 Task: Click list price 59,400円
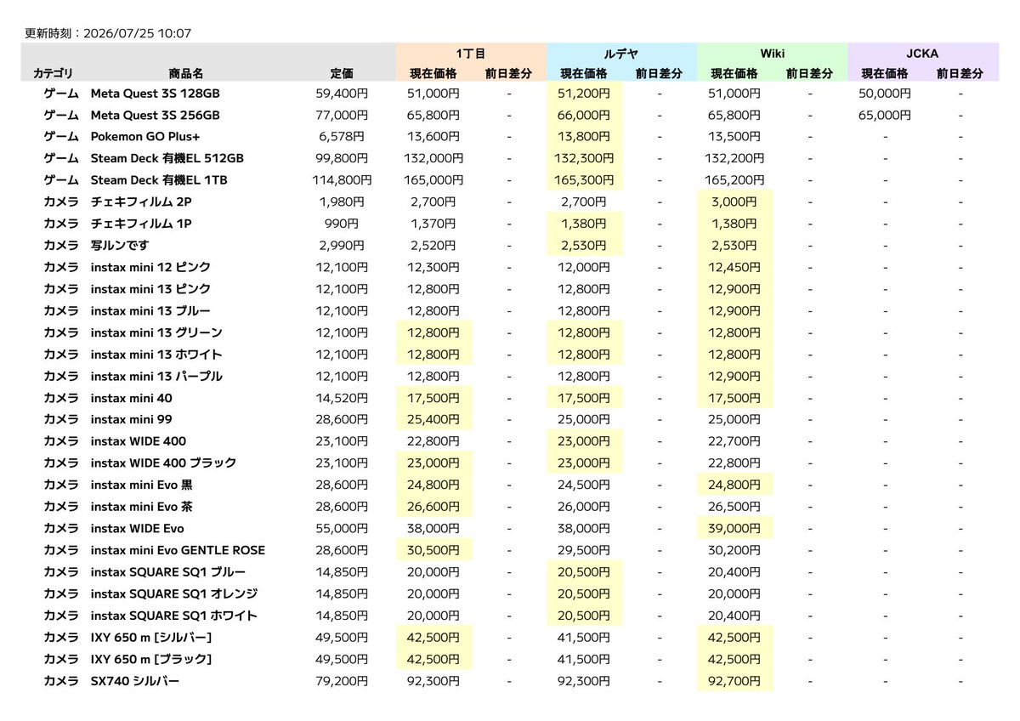342,94
